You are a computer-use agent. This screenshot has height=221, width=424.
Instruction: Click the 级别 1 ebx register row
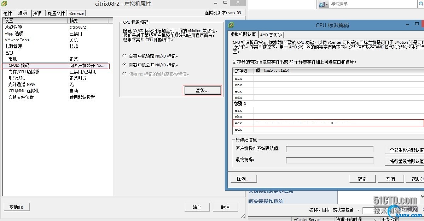coord(328,117)
